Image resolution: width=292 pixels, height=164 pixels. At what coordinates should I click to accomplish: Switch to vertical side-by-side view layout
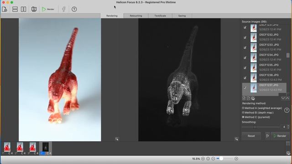[23, 9]
